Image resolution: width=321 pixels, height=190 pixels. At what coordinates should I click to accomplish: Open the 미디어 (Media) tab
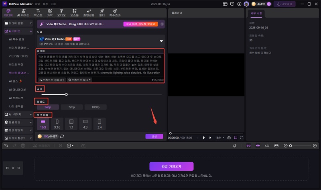8,13
